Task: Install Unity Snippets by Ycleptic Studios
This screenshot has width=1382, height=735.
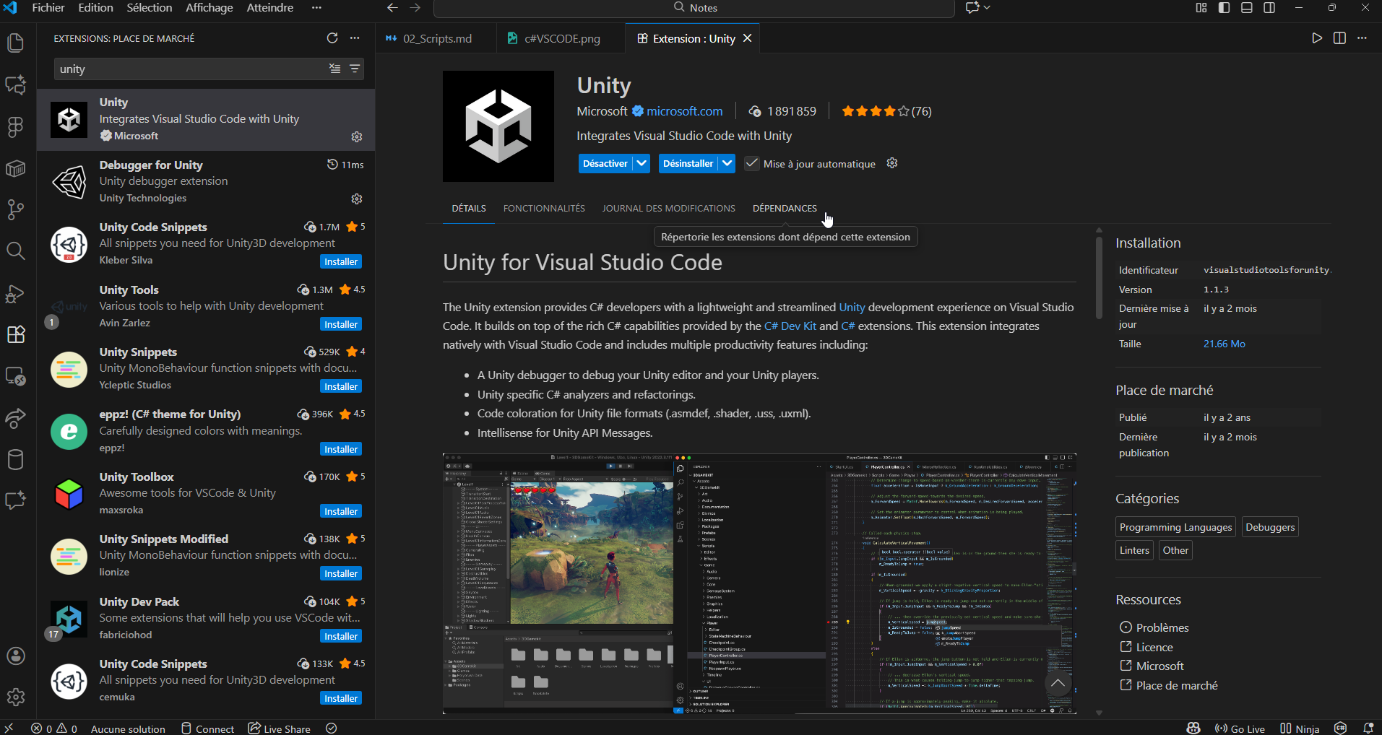Action: click(x=341, y=386)
